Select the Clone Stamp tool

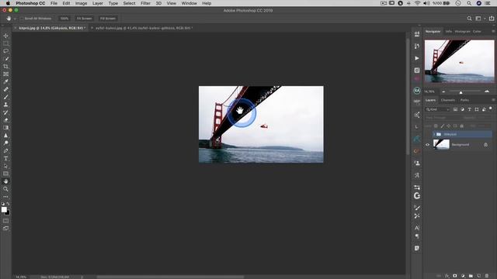(x=5, y=105)
